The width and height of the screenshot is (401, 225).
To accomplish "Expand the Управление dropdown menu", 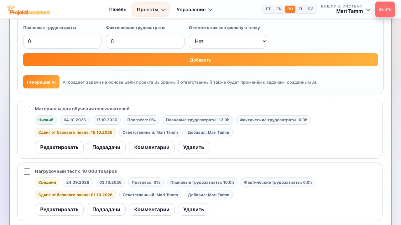I will pyautogui.click(x=195, y=9).
